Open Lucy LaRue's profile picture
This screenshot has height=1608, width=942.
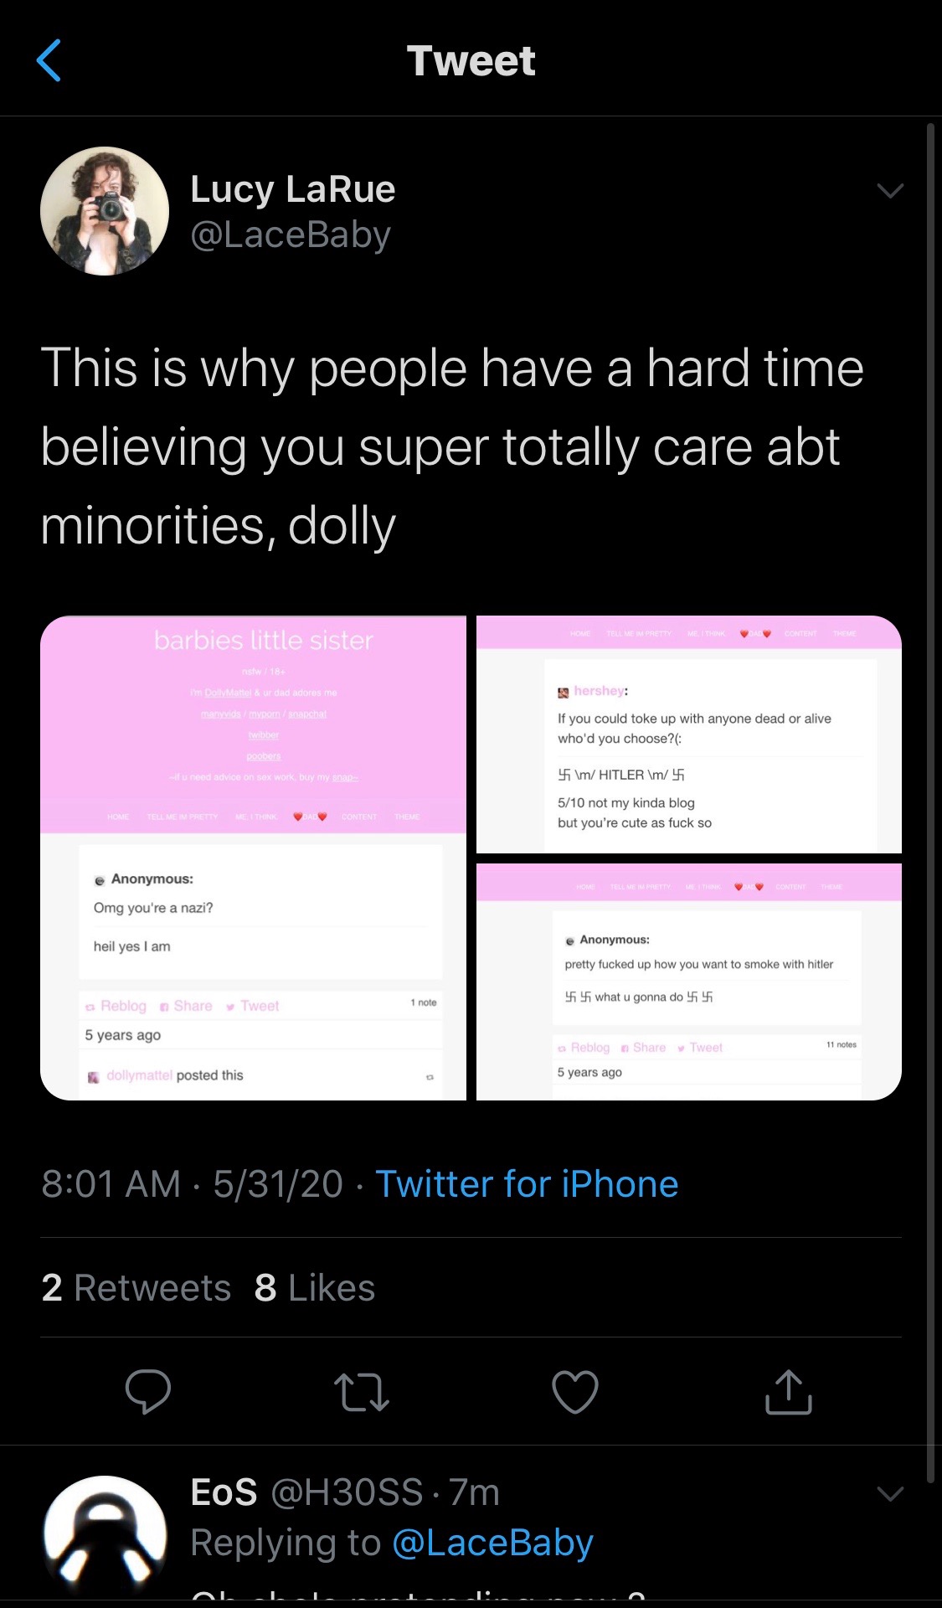pos(105,211)
